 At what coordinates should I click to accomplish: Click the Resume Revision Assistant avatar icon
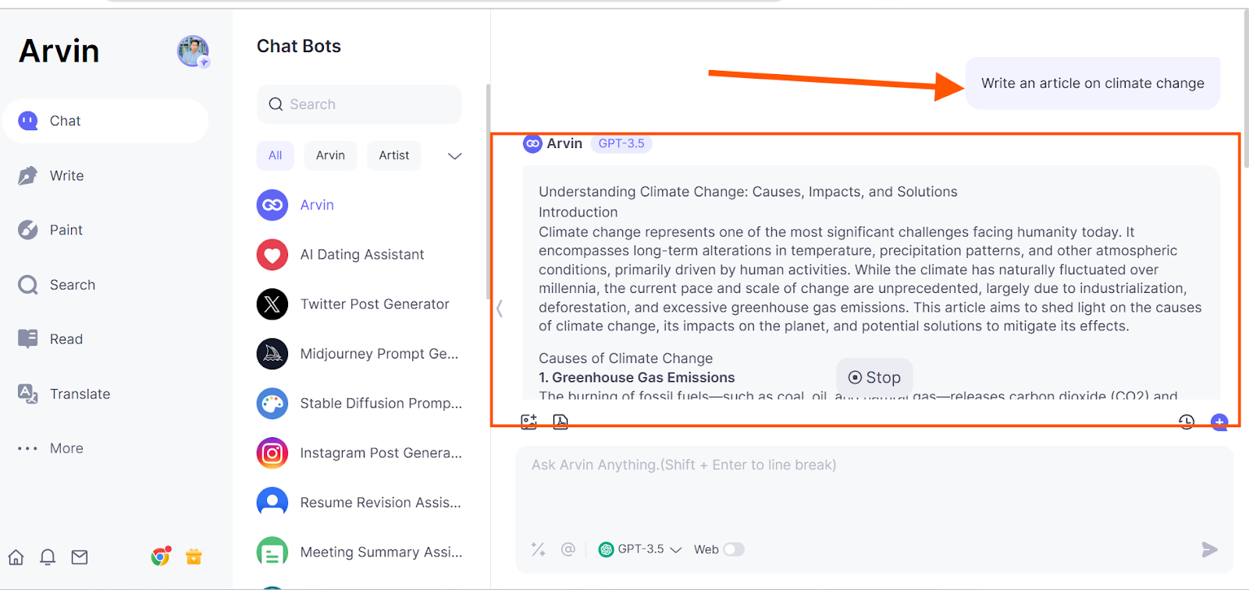coord(272,503)
